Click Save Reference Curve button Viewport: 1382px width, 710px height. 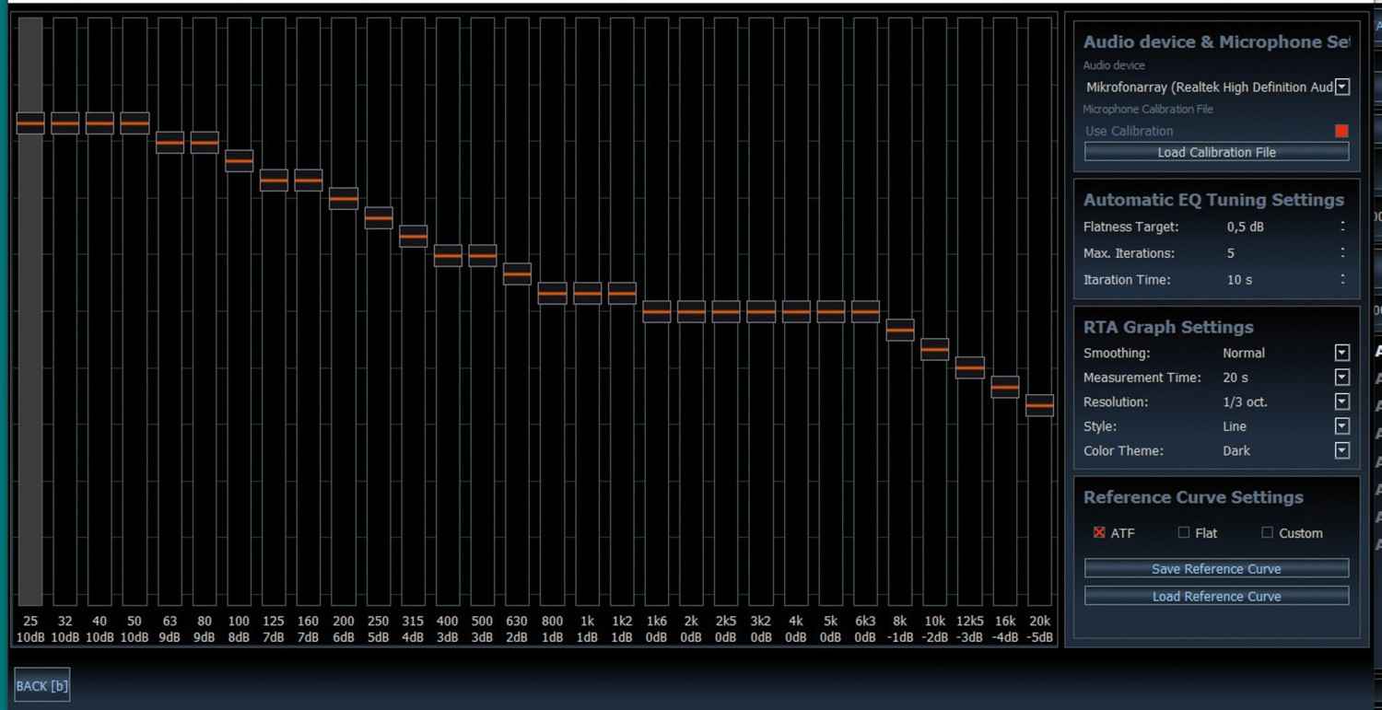pyautogui.click(x=1216, y=568)
